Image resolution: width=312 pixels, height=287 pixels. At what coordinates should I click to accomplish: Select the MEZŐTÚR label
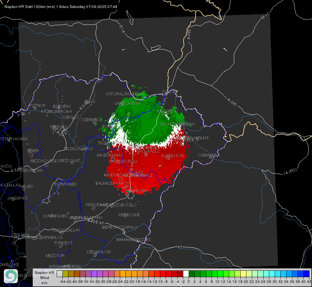tap(55, 255)
